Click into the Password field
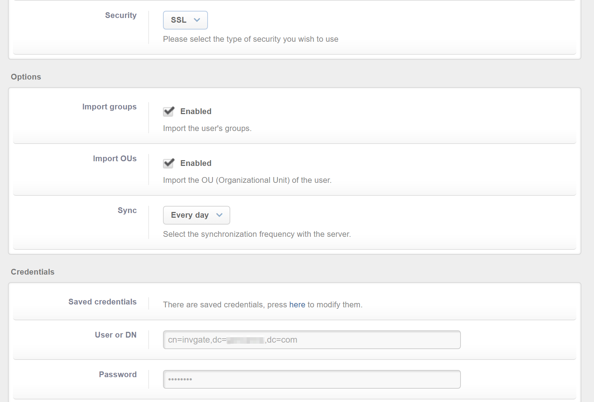594x402 pixels. point(312,379)
